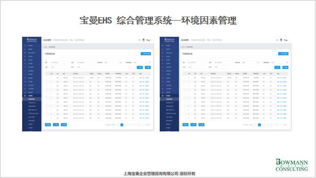Viewport: 316px width, 178px height.
Task: Click first blue button below right screenshot table
Action: 185,125
